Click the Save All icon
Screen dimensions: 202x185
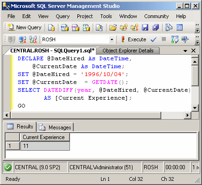click(156, 27)
